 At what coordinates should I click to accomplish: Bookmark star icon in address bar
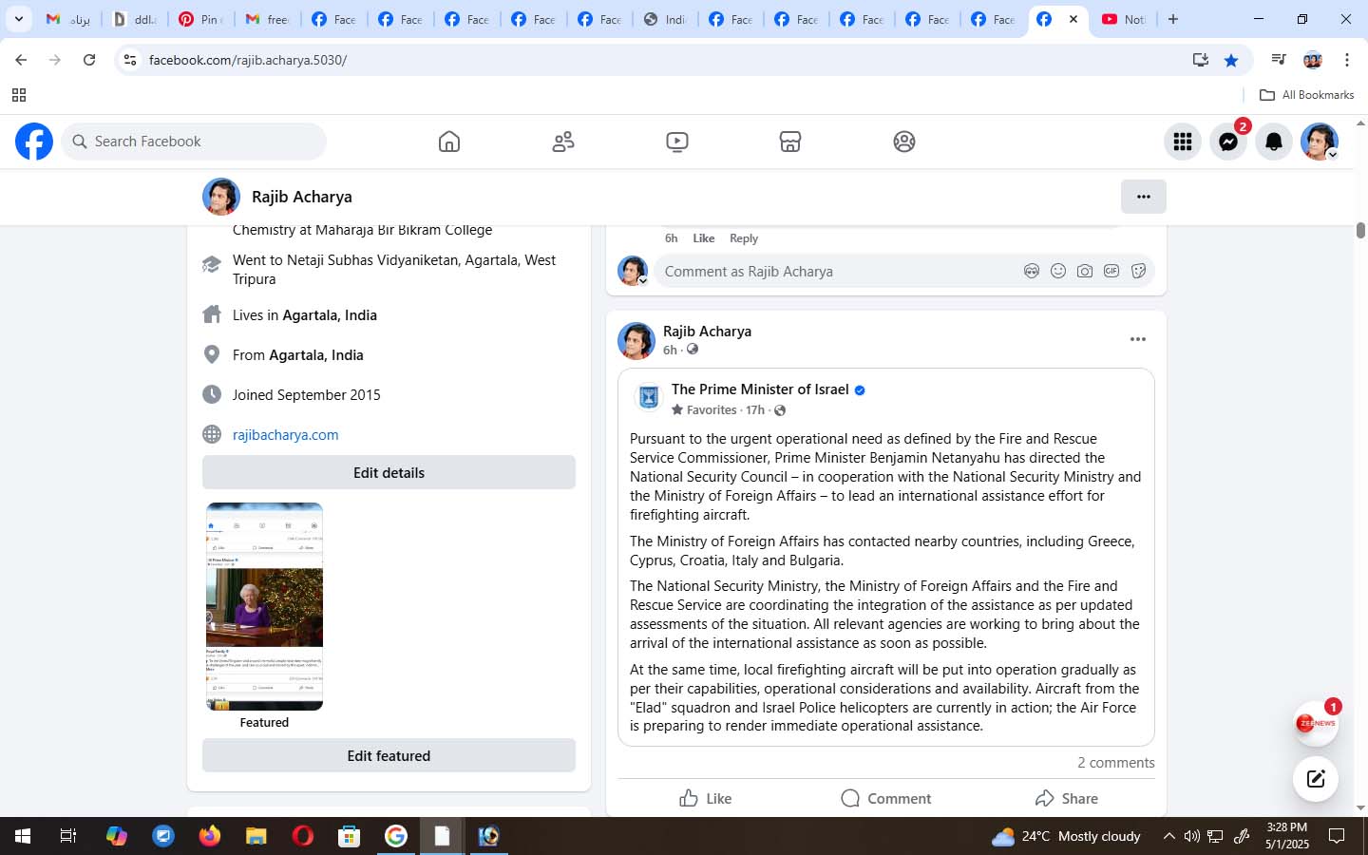pyautogui.click(x=1231, y=60)
